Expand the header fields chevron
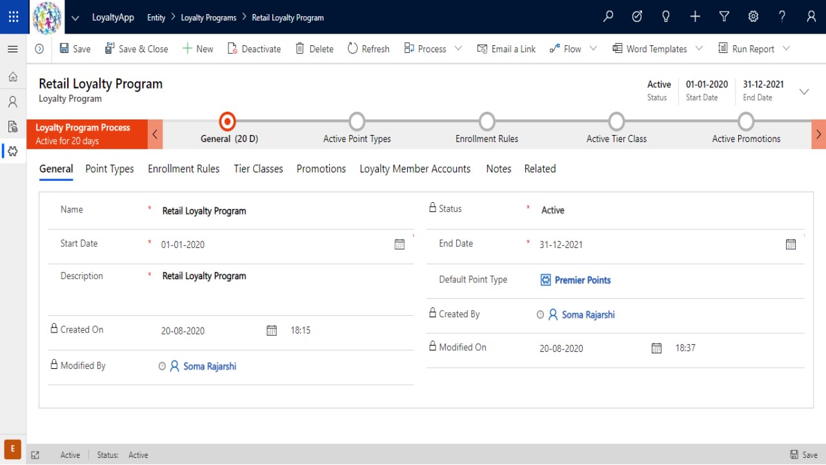Image resolution: width=826 pixels, height=465 pixels. pyautogui.click(x=804, y=92)
